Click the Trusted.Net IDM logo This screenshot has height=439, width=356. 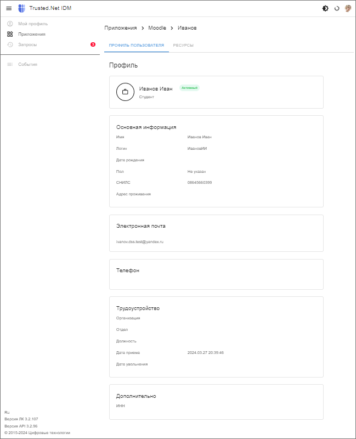click(x=21, y=8)
